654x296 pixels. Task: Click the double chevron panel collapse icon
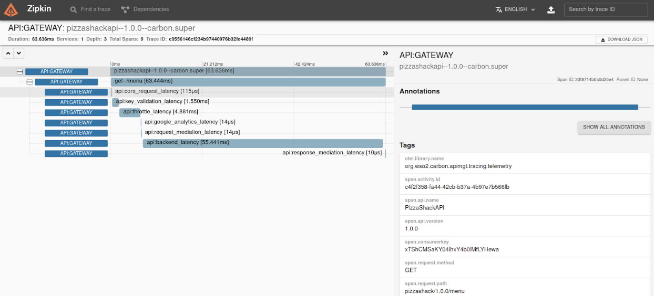coord(385,54)
